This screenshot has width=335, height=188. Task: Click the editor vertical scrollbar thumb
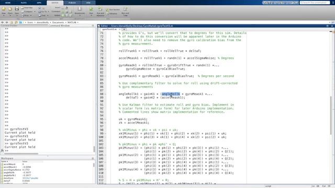(331, 115)
